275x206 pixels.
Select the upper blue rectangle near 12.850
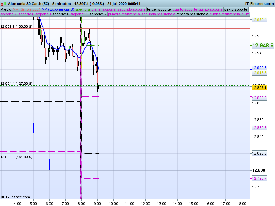pos(142,128)
